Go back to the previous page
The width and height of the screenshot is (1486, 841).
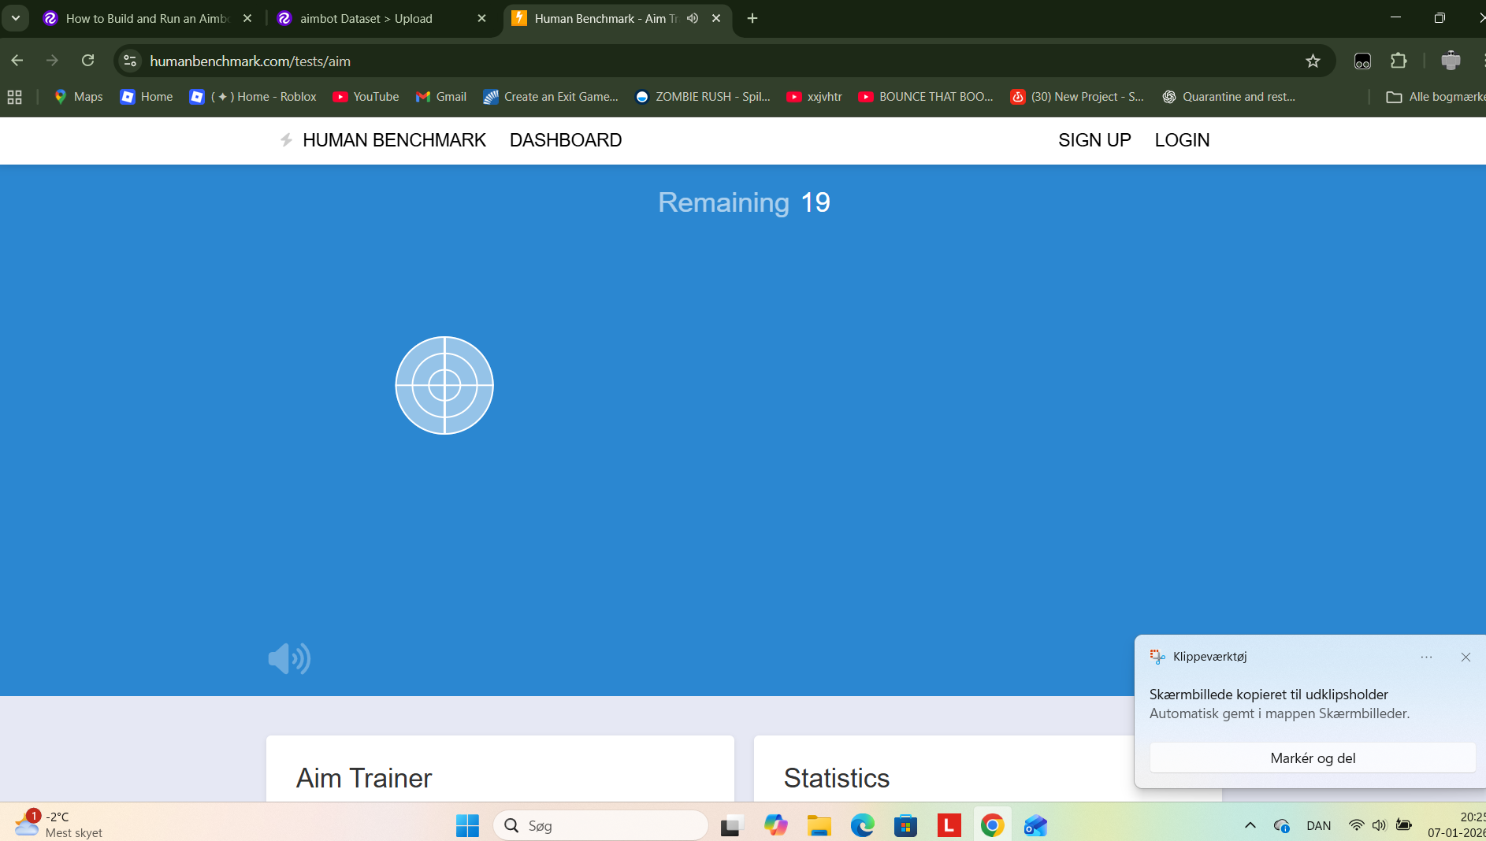coord(17,61)
